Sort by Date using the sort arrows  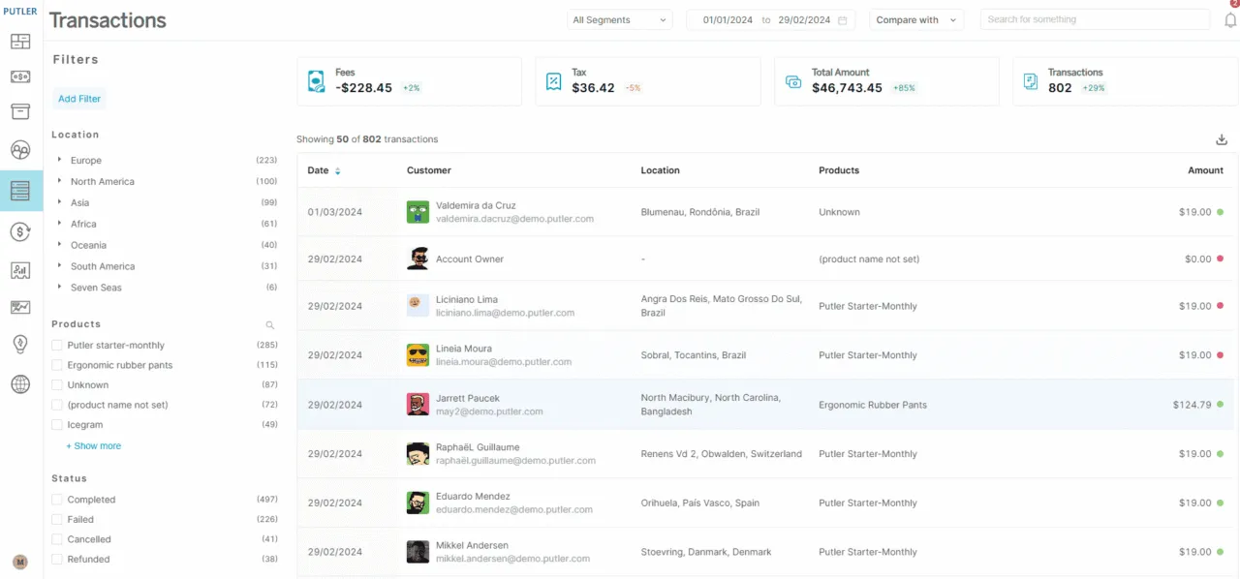coord(338,171)
